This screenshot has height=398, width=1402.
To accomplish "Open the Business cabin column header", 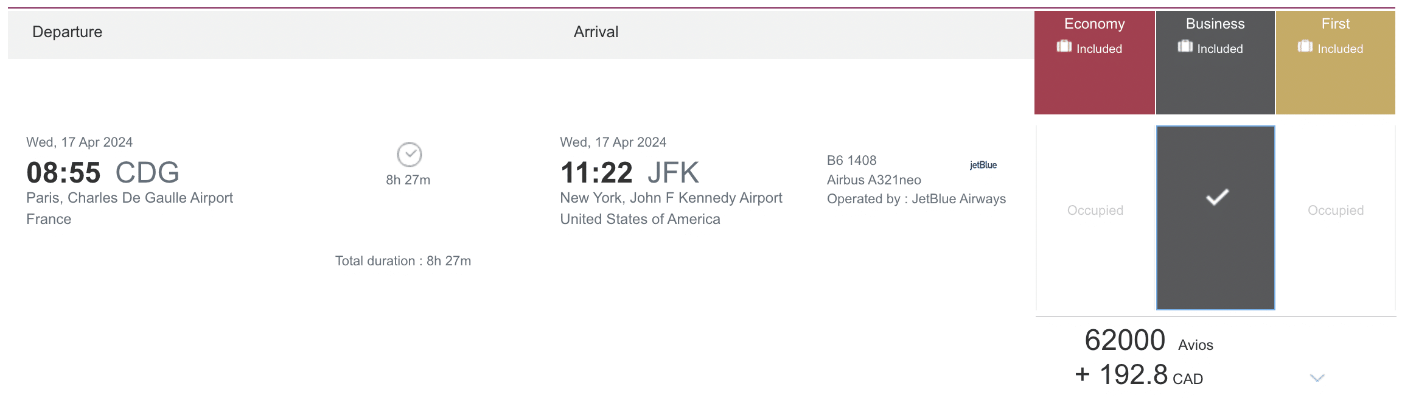I will [x=1215, y=24].
